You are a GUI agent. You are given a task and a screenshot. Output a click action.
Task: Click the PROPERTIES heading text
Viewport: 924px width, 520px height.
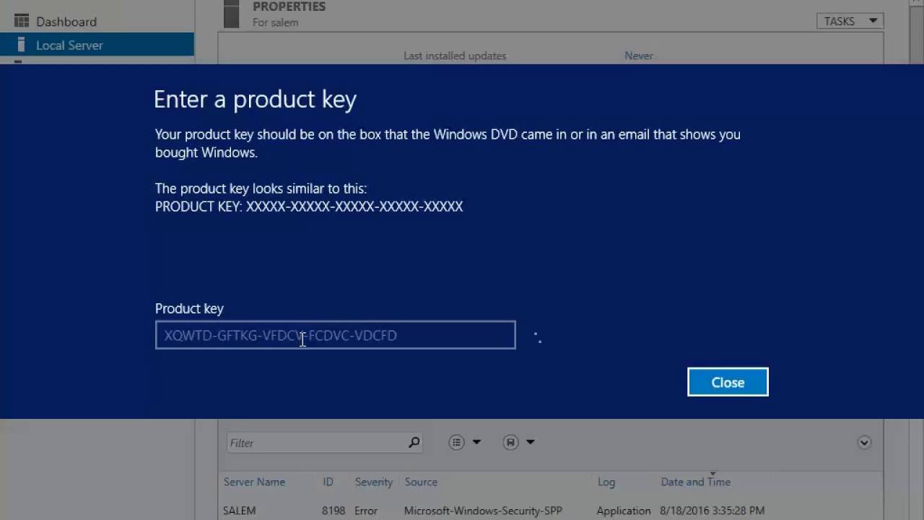[289, 6]
